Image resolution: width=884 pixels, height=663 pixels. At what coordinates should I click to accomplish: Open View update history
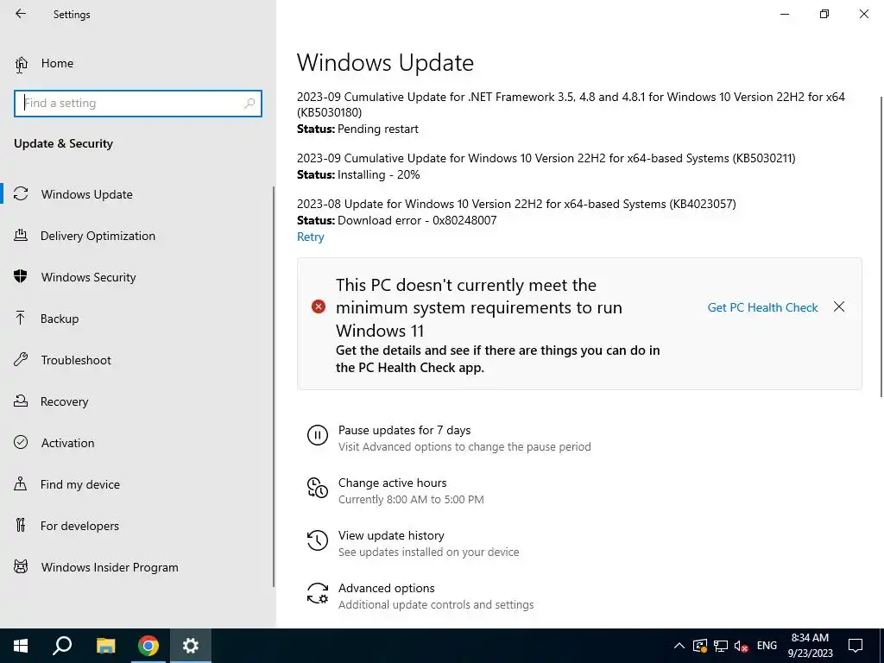pyautogui.click(x=391, y=535)
